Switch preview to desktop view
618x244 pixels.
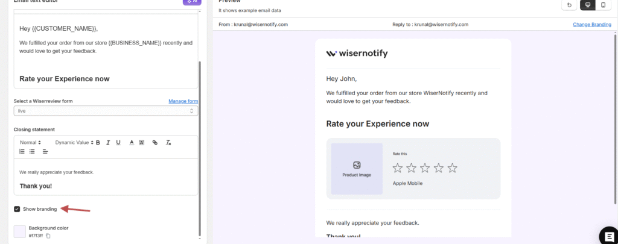coord(587,5)
